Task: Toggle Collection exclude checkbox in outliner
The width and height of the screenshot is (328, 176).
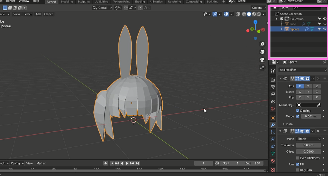Action: pyautogui.click(x=282, y=19)
